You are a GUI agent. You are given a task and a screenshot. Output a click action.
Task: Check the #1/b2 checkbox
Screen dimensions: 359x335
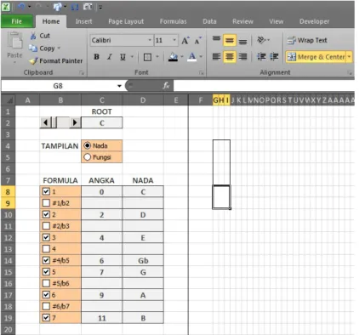pos(46,203)
